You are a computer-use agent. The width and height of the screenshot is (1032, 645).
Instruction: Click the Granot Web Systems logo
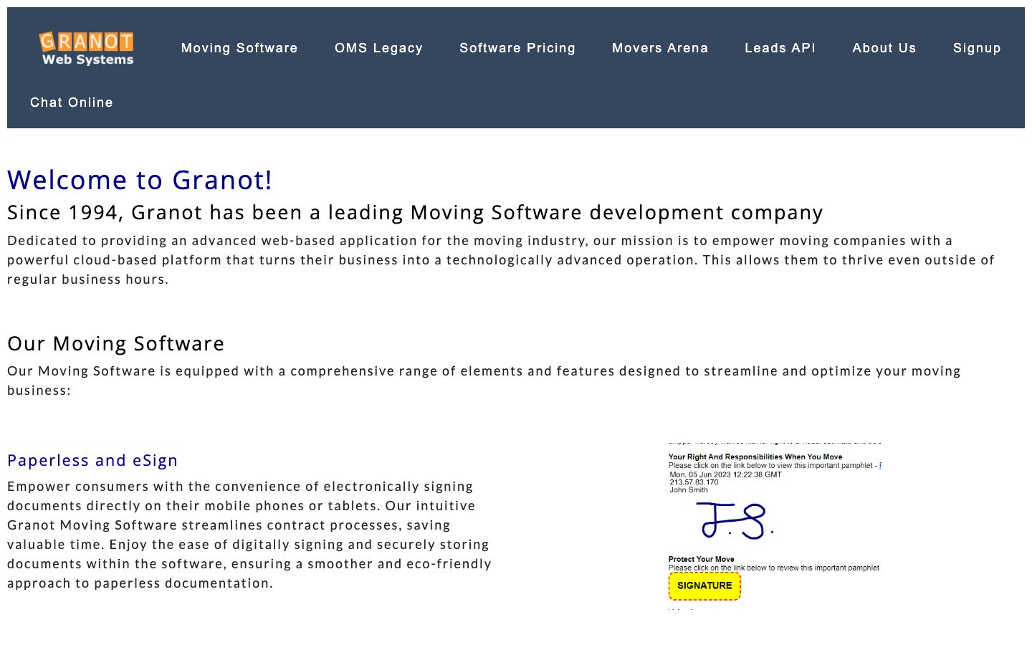pyautogui.click(x=87, y=49)
